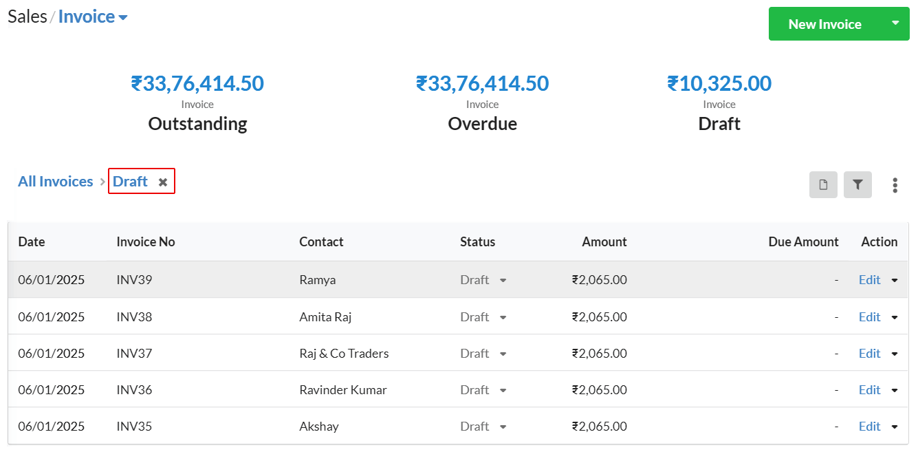Open the action caret next to INV38's Edit

click(x=895, y=317)
